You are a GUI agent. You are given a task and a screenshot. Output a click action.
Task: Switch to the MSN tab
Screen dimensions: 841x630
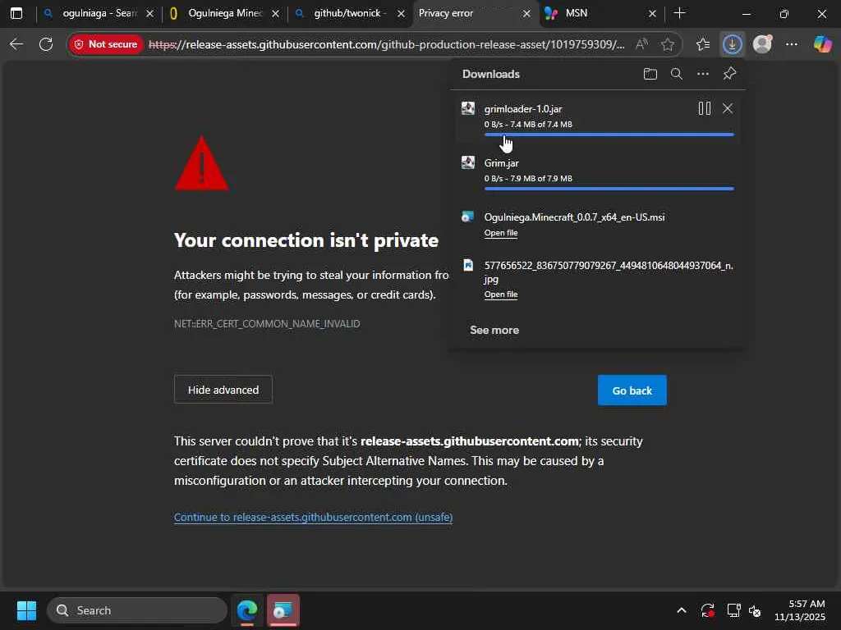[600, 13]
